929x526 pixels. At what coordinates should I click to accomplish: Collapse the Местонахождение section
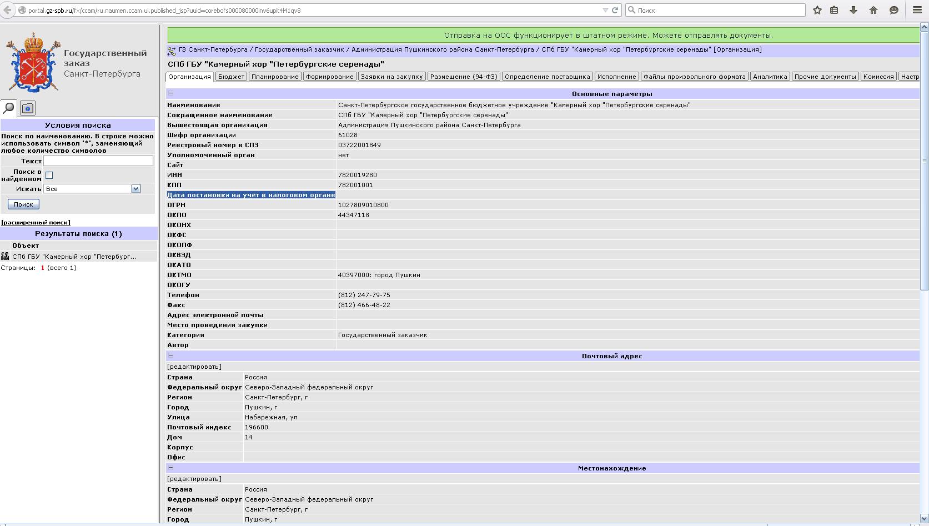point(170,468)
